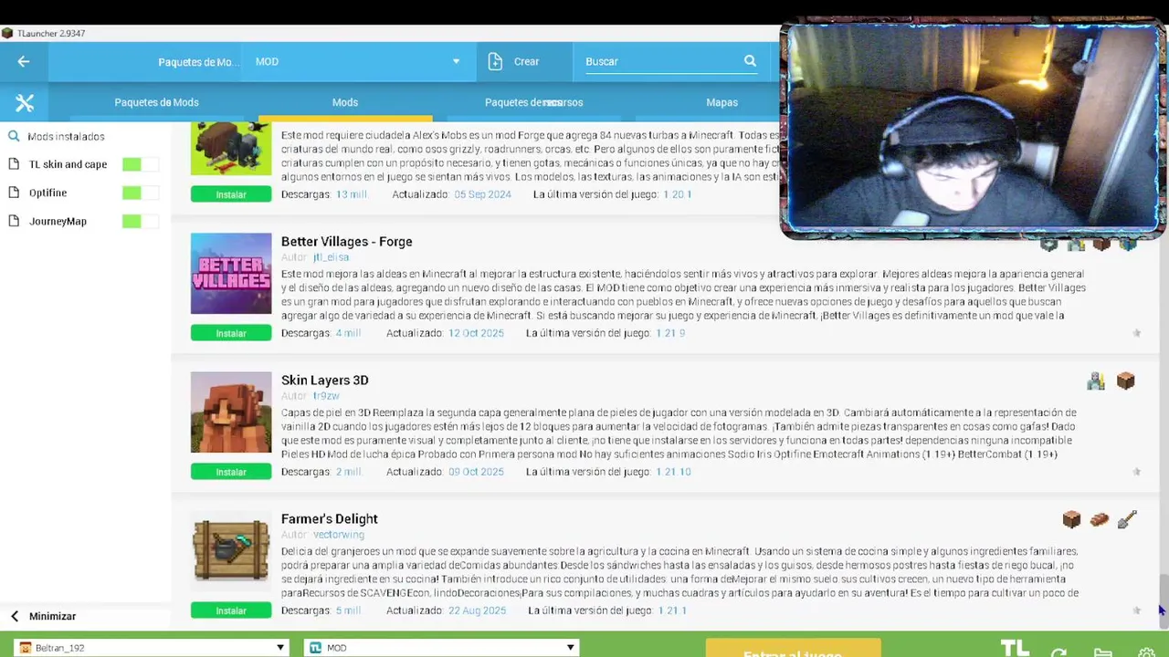Click the Entrar al juego button
1169x657 pixels.
(793, 649)
